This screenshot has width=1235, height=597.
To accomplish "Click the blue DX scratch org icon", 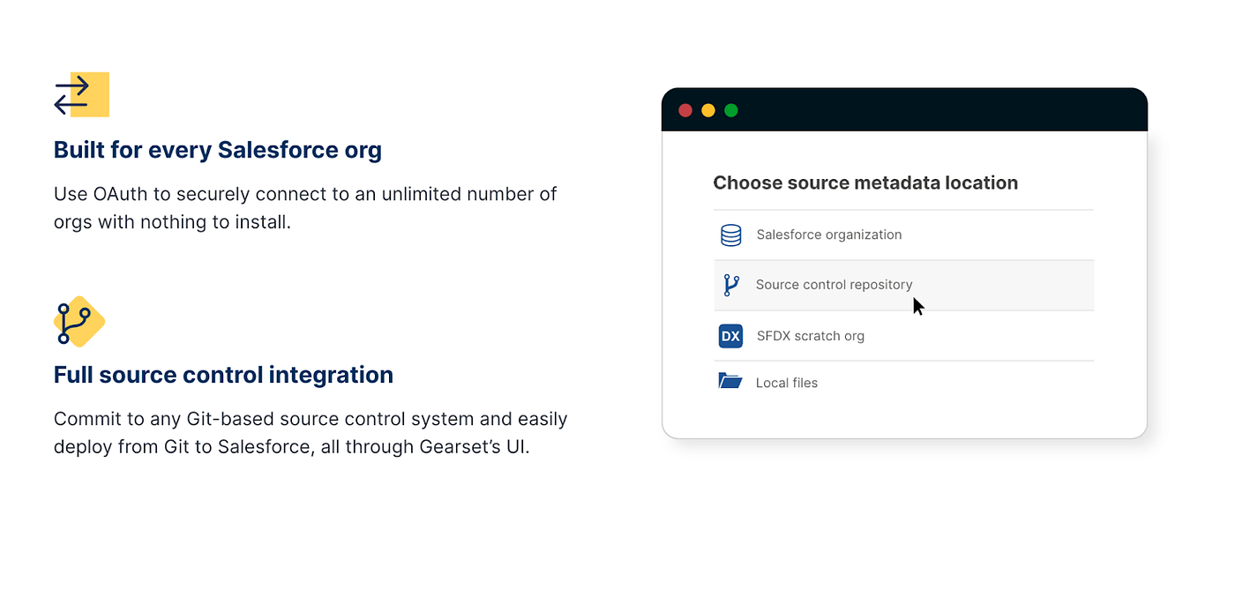I will point(730,336).
